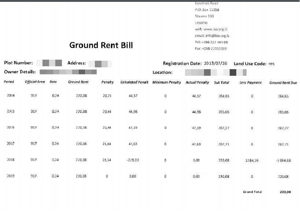Select the -1 064,68 ground rent due
300x213 pixels.
point(283,160)
